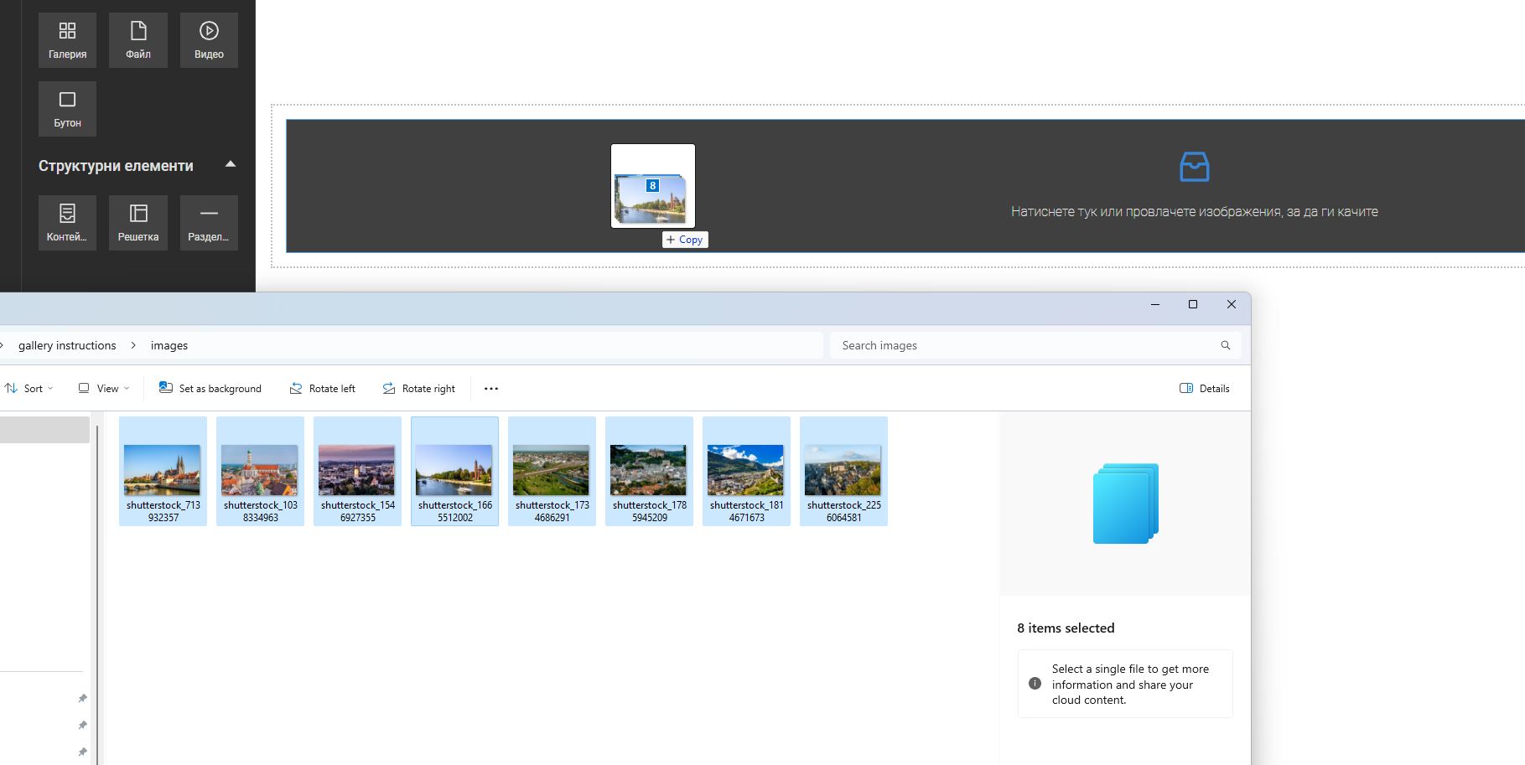Open the See more options menu
The height and width of the screenshot is (765, 1525).
click(491, 389)
